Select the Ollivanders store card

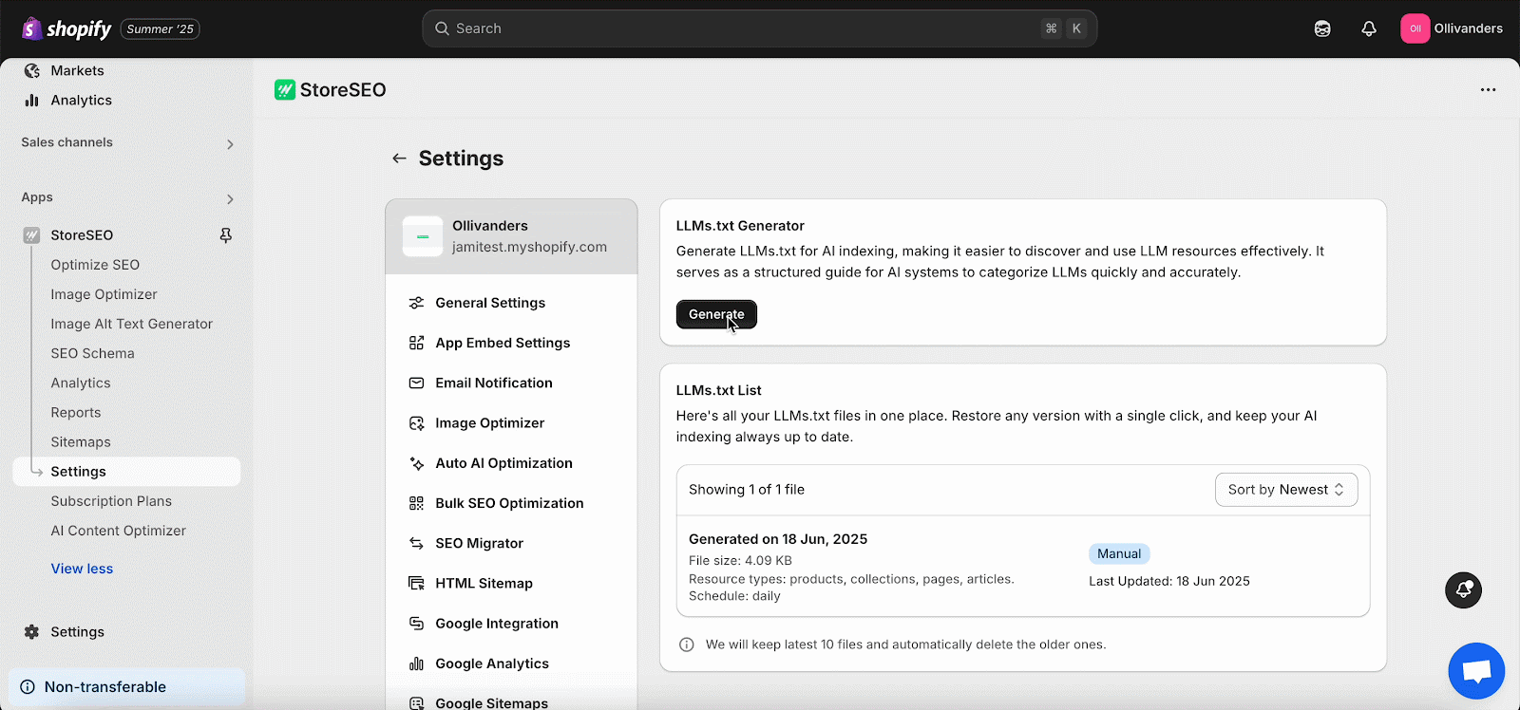[x=511, y=236]
